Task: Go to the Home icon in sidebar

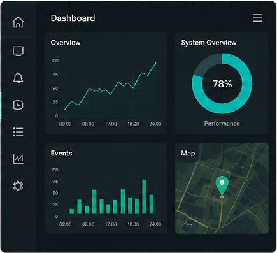Action: pyautogui.click(x=18, y=22)
